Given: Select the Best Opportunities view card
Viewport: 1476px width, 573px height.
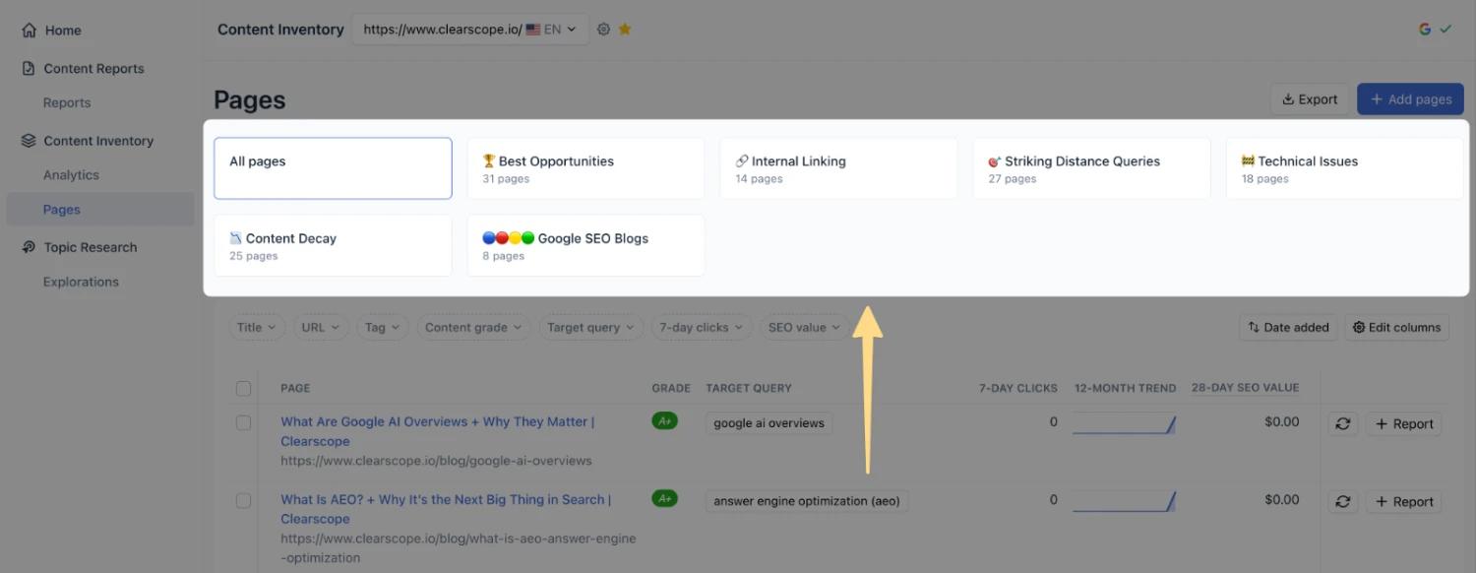Looking at the screenshot, I should tap(585, 168).
